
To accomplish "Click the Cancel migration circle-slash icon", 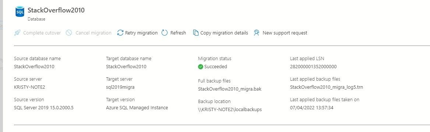I will [x=69, y=33].
